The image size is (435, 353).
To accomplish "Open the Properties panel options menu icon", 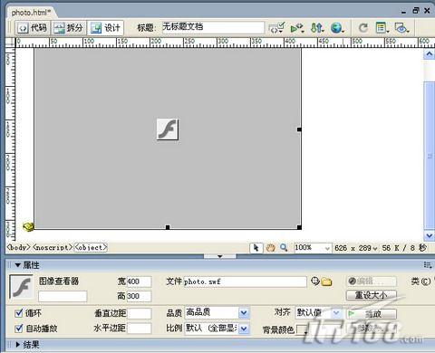I will click(428, 265).
